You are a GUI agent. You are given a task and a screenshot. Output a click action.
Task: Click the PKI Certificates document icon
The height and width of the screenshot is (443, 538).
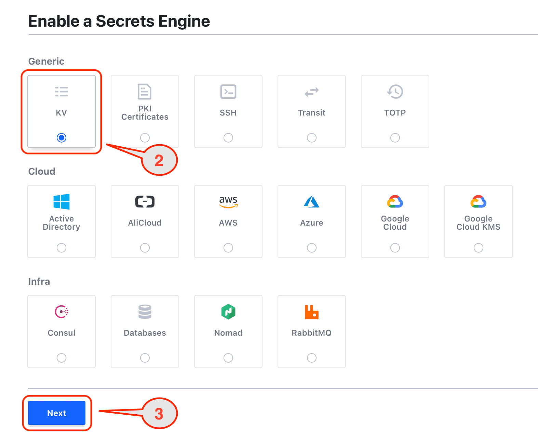click(x=145, y=91)
